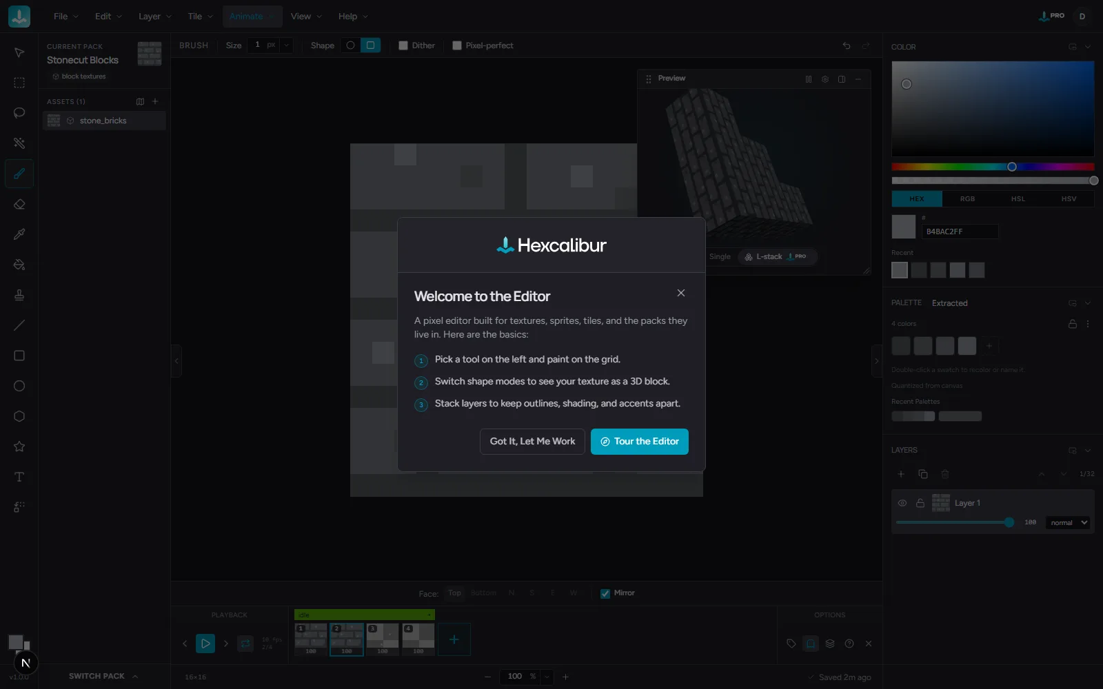Image resolution: width=1103 pixels, height=689 pixels.
Task: Select the eyedropper tool
Action: click(x=19, y=234)
